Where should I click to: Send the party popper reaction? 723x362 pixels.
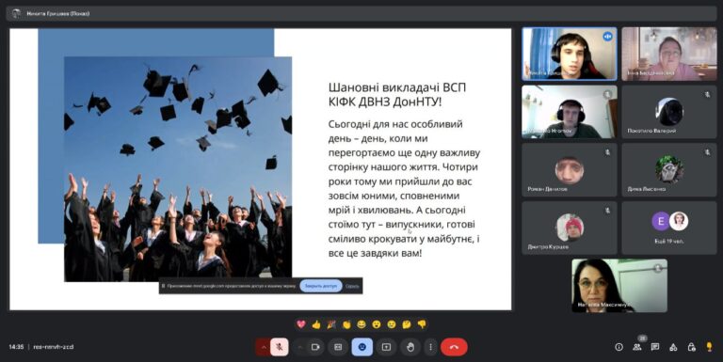coord(331,324)
